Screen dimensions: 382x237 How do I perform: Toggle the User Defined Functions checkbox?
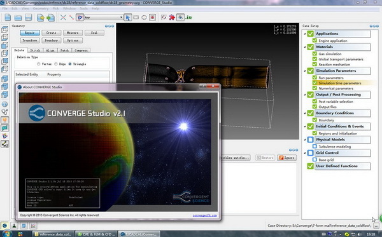(x=310, y=166)
